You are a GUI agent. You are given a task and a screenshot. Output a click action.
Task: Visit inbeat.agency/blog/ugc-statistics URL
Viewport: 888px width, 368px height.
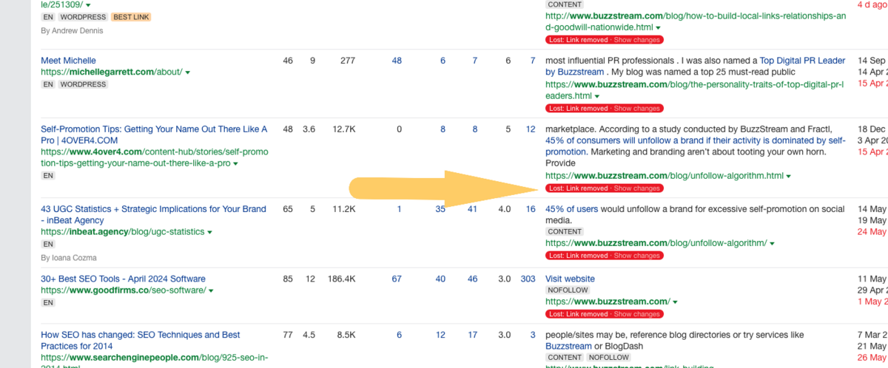[x=122, y=232]
